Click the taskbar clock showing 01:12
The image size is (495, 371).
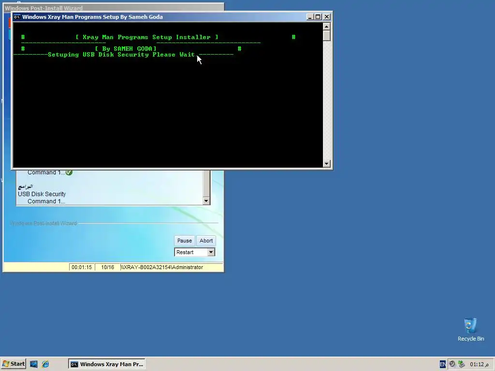(x=479, y=364)
